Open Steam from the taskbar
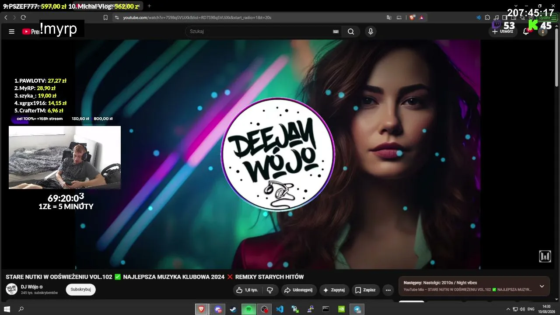 tap(233, 309)
